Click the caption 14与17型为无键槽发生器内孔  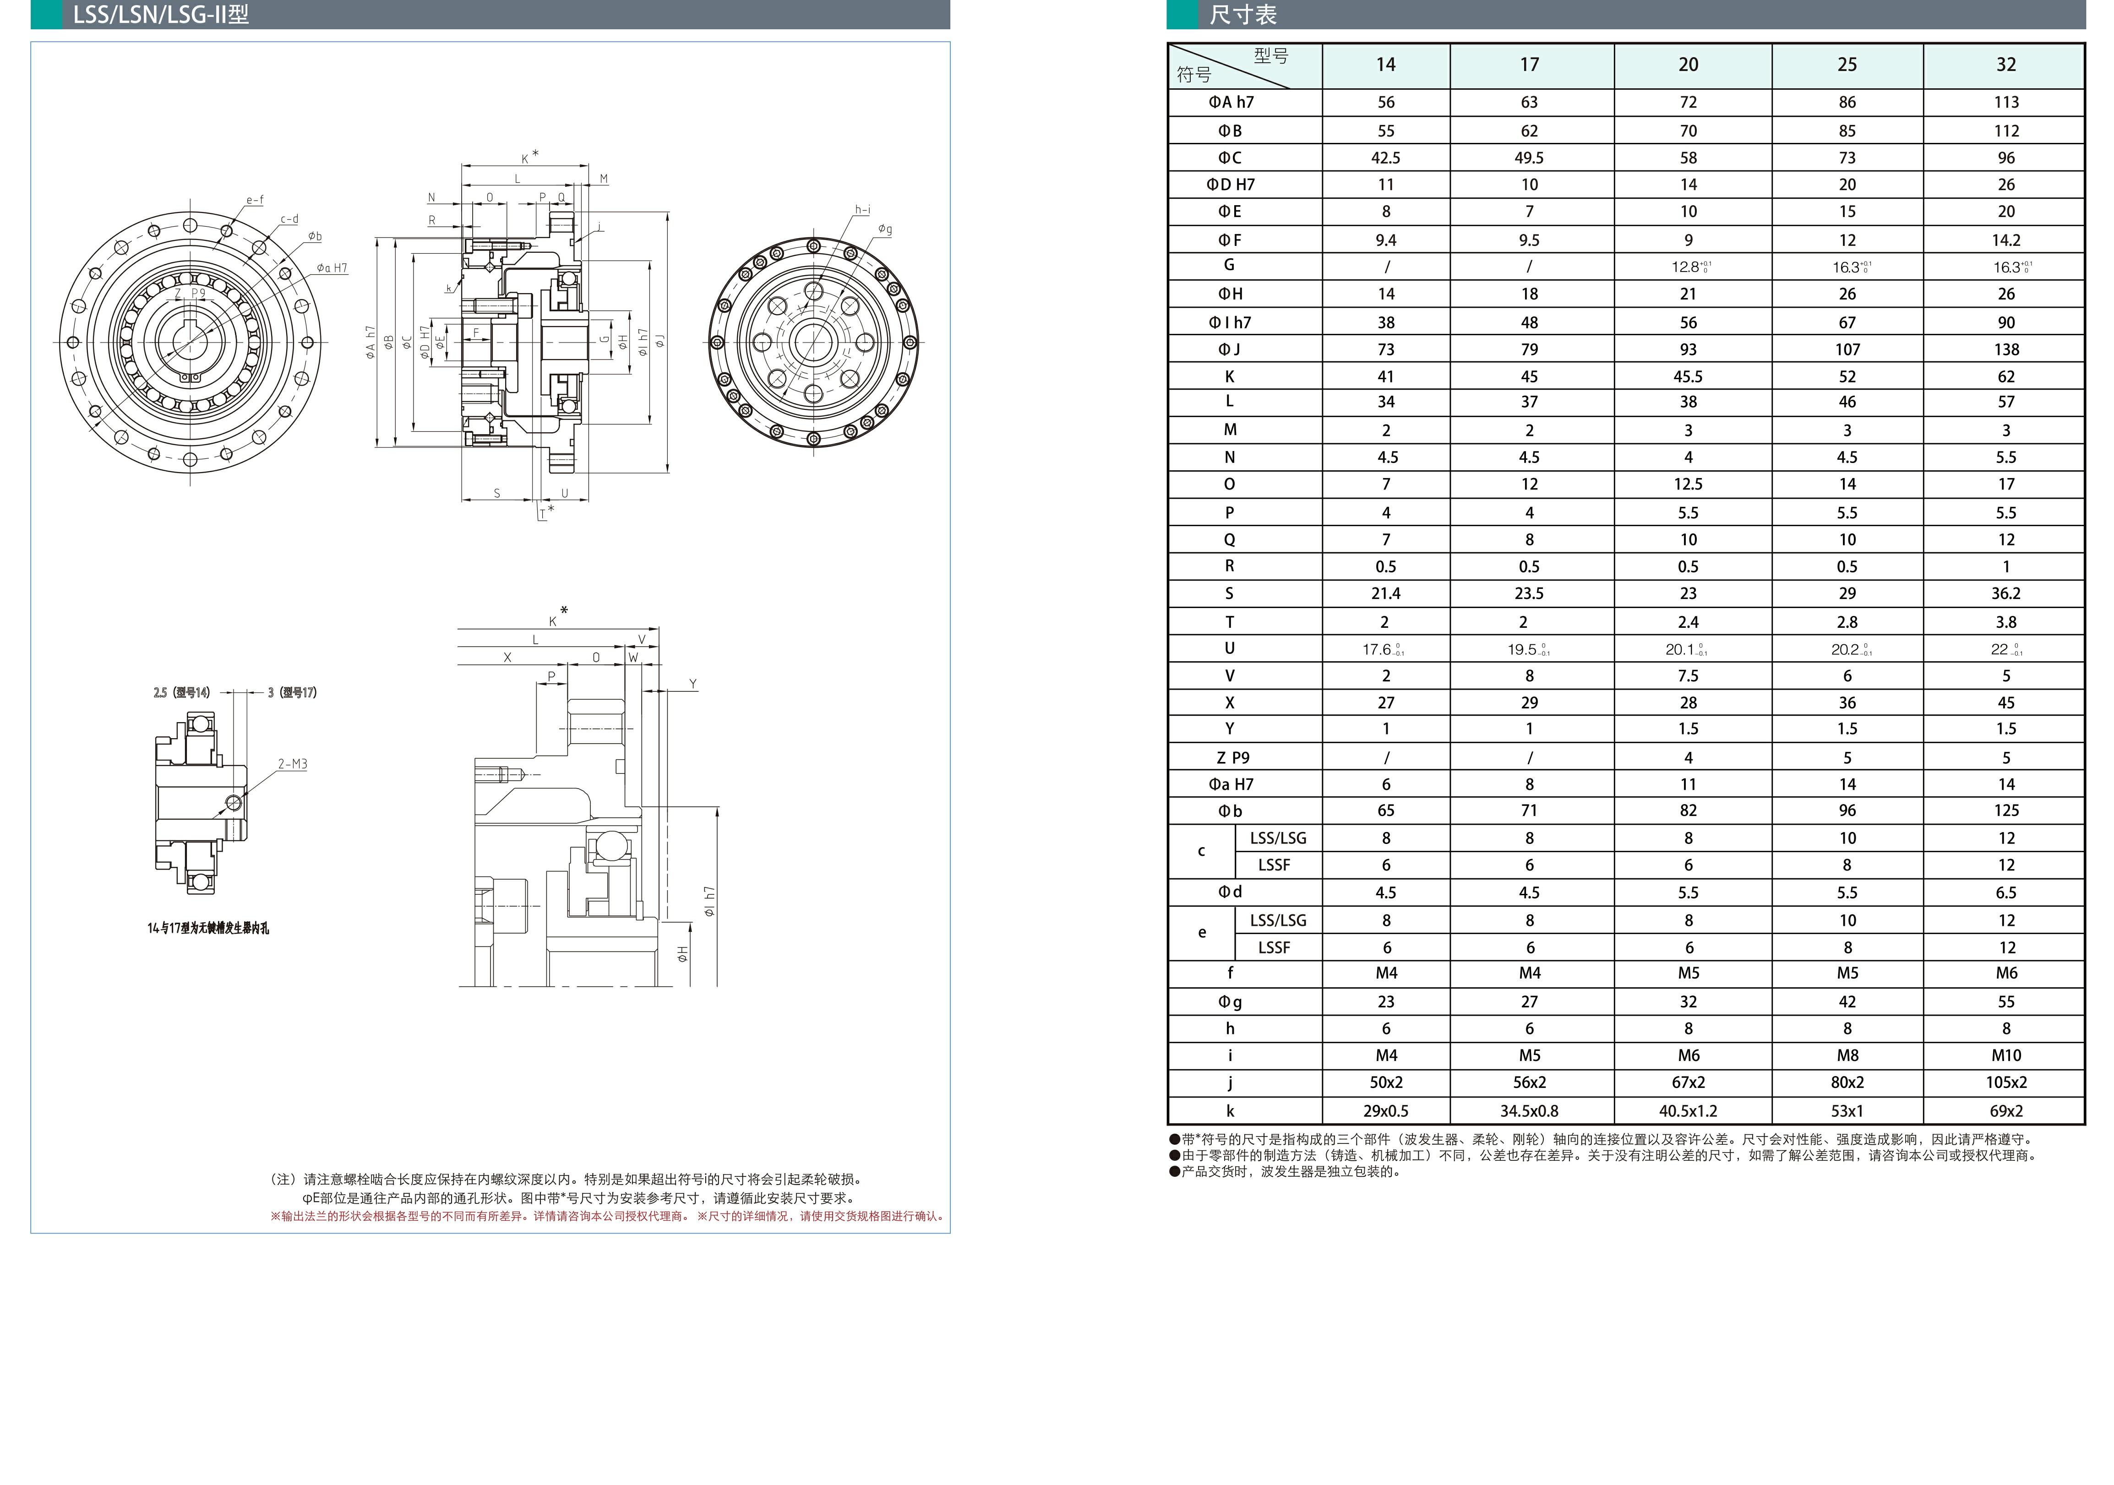[x=208, y=928]
